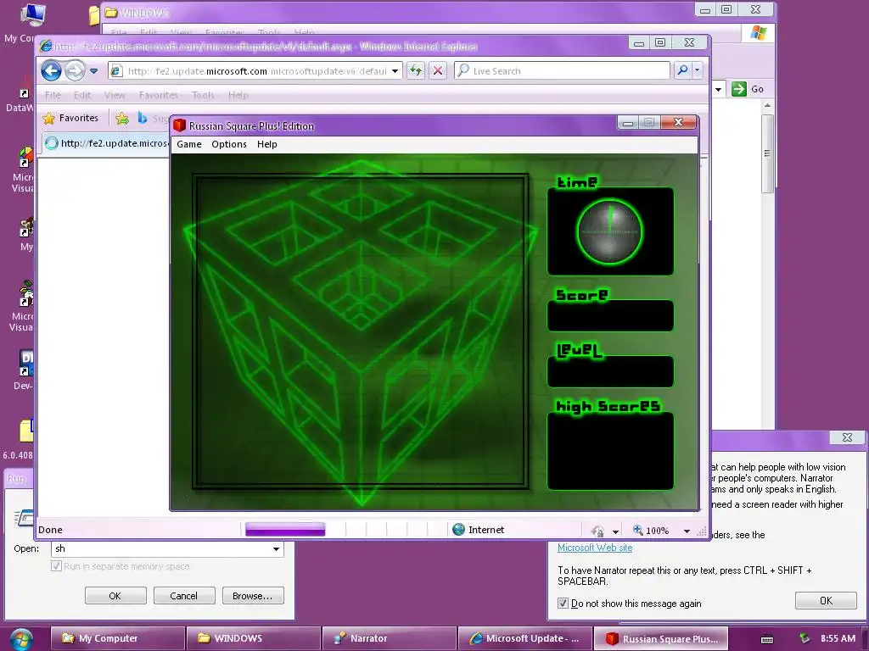Open Tools menu in Internet Explorer
This screenshot has height=651, width=869.
click(203, 95)
